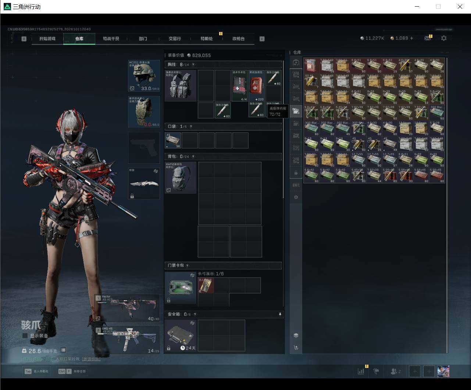
Task: Add currency with the plus button
Action: click(x=411, y=38)
